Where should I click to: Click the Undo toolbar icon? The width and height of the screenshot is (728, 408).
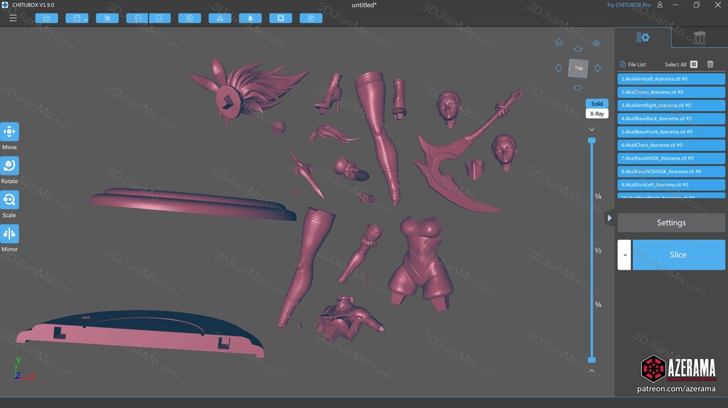pyautogui.click(x=137, y=18)
